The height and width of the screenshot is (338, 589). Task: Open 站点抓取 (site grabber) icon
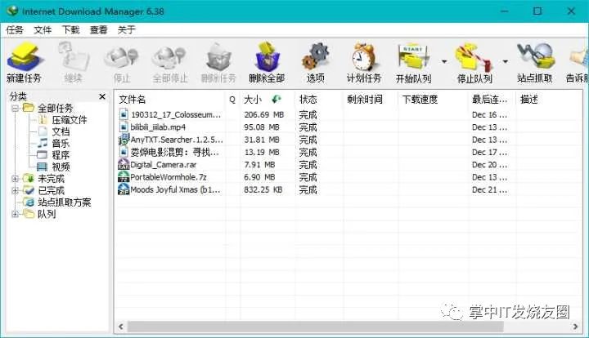pyautogui.click(x=535, y=56)
